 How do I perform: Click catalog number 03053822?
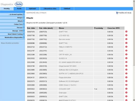pyautogui.click(x=31, y=89)
